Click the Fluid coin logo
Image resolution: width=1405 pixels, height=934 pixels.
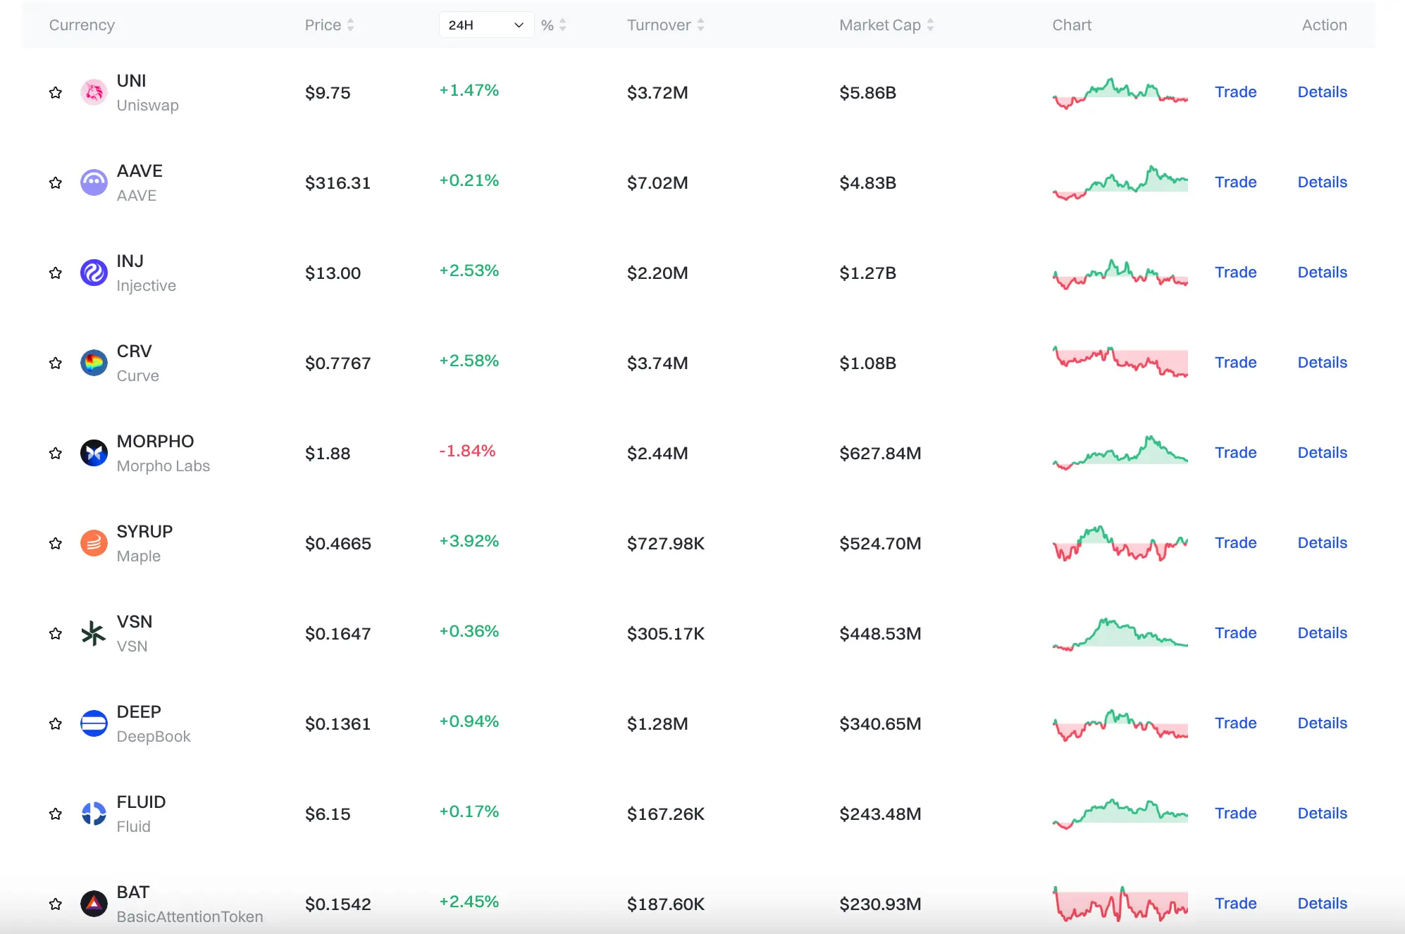coord(94,814)
